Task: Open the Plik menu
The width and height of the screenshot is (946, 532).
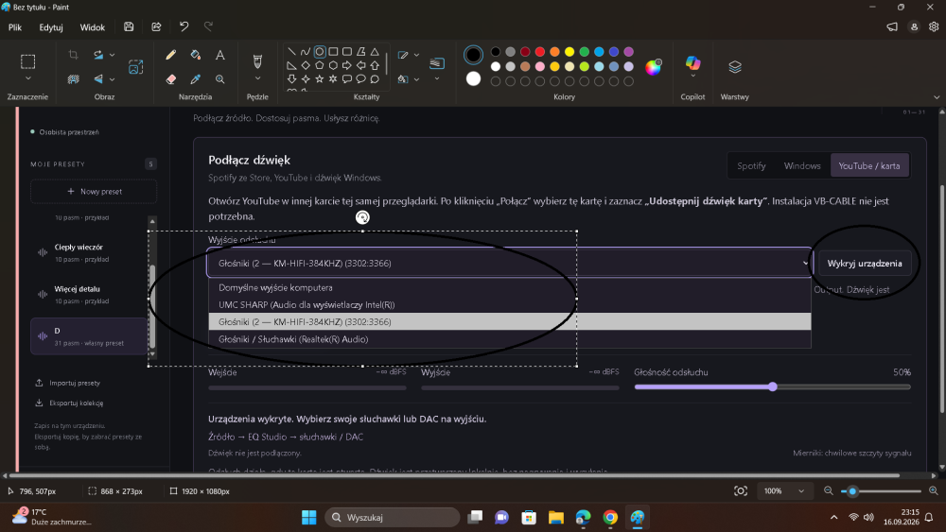Action: tap(15, 27)
